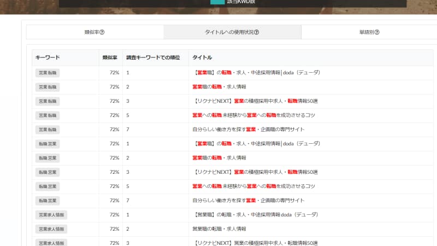Select 営業職の転職・求人情報 title in 営業求人情報 row
The image size is (437, 246).
tap(219, 229)
